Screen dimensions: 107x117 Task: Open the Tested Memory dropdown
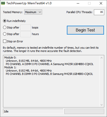pyautogui.click(x=33, y=12)
